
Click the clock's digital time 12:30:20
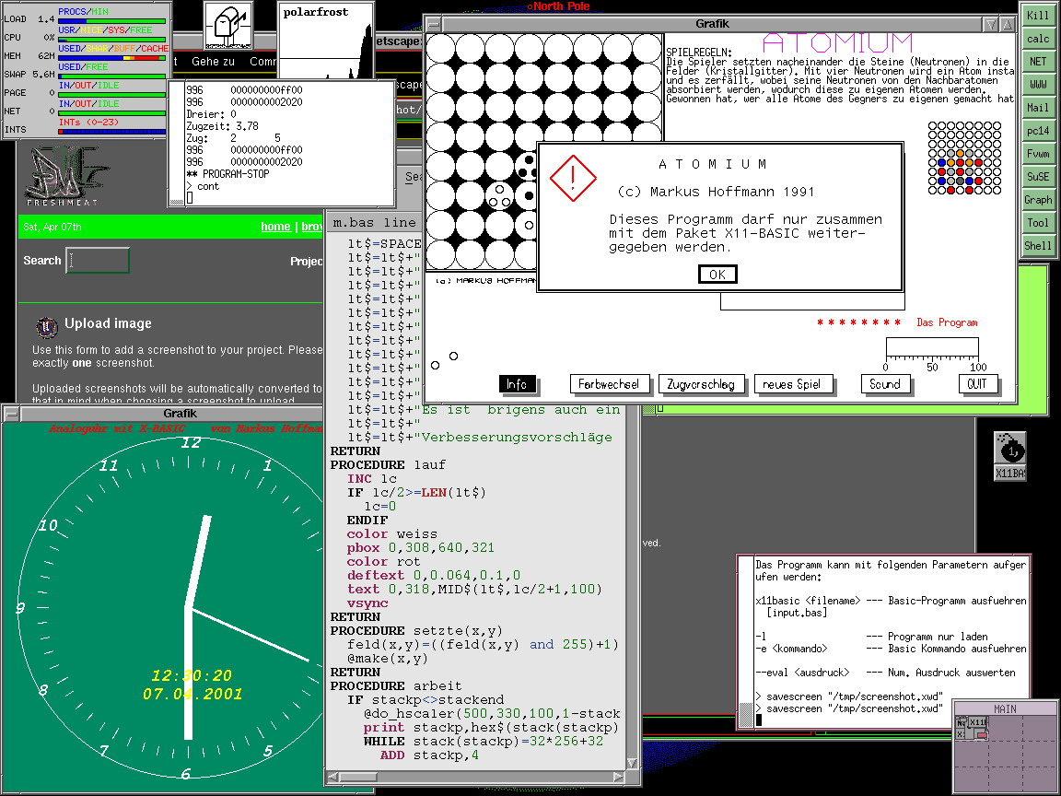click(192, 675)
